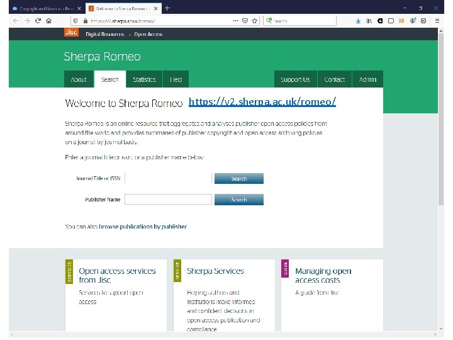This screenshot has height=340, width=453.
Task: Open a new browser tab
Action: tap(167, 8)
